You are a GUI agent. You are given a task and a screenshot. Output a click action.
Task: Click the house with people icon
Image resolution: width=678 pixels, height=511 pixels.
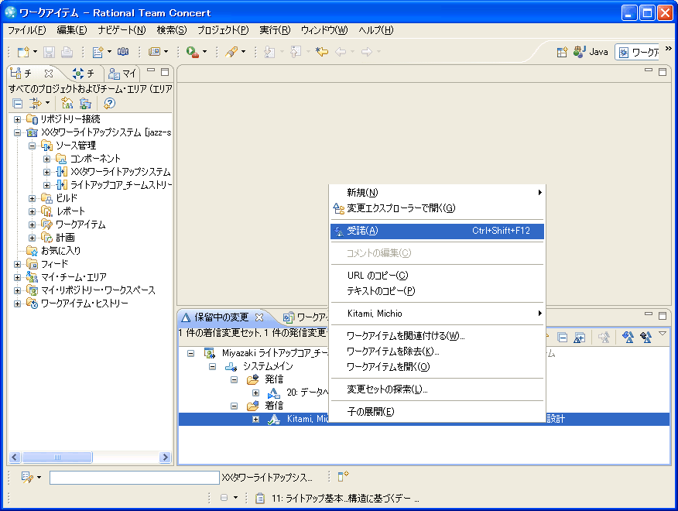[x=67, y=104]
